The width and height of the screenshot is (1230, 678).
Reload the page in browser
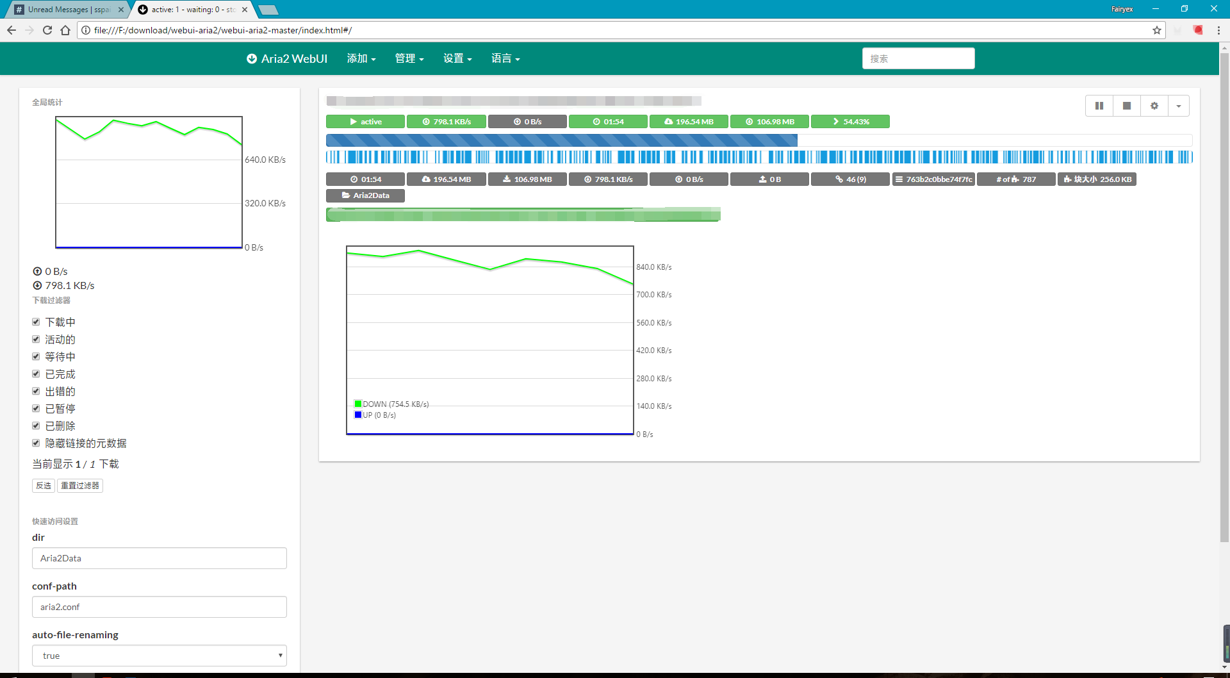(x=47, y=30)
